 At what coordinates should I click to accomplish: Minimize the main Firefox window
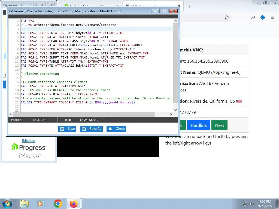point(256,3)
